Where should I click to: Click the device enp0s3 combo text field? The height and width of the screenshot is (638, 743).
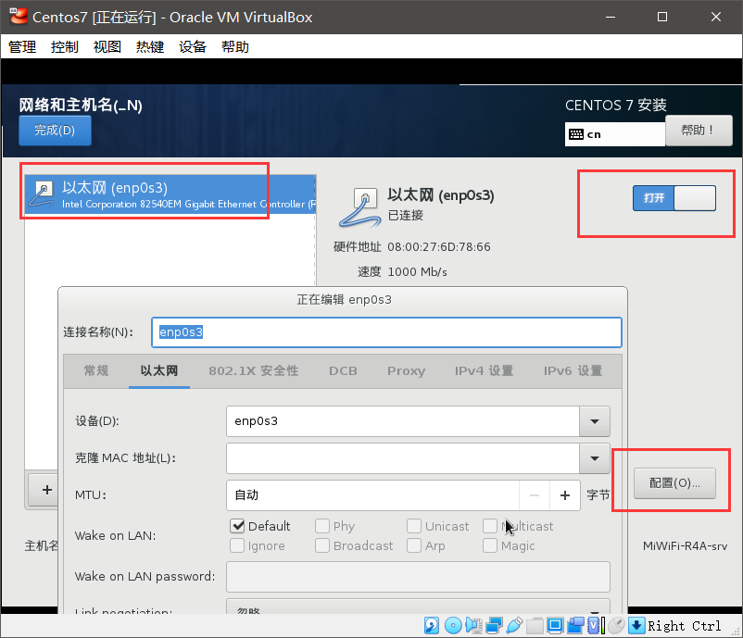403,421
